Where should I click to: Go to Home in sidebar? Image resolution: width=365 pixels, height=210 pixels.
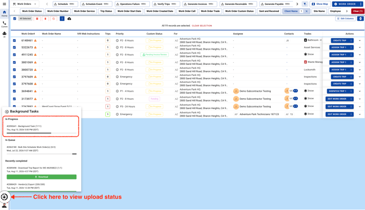pos(4,13)
